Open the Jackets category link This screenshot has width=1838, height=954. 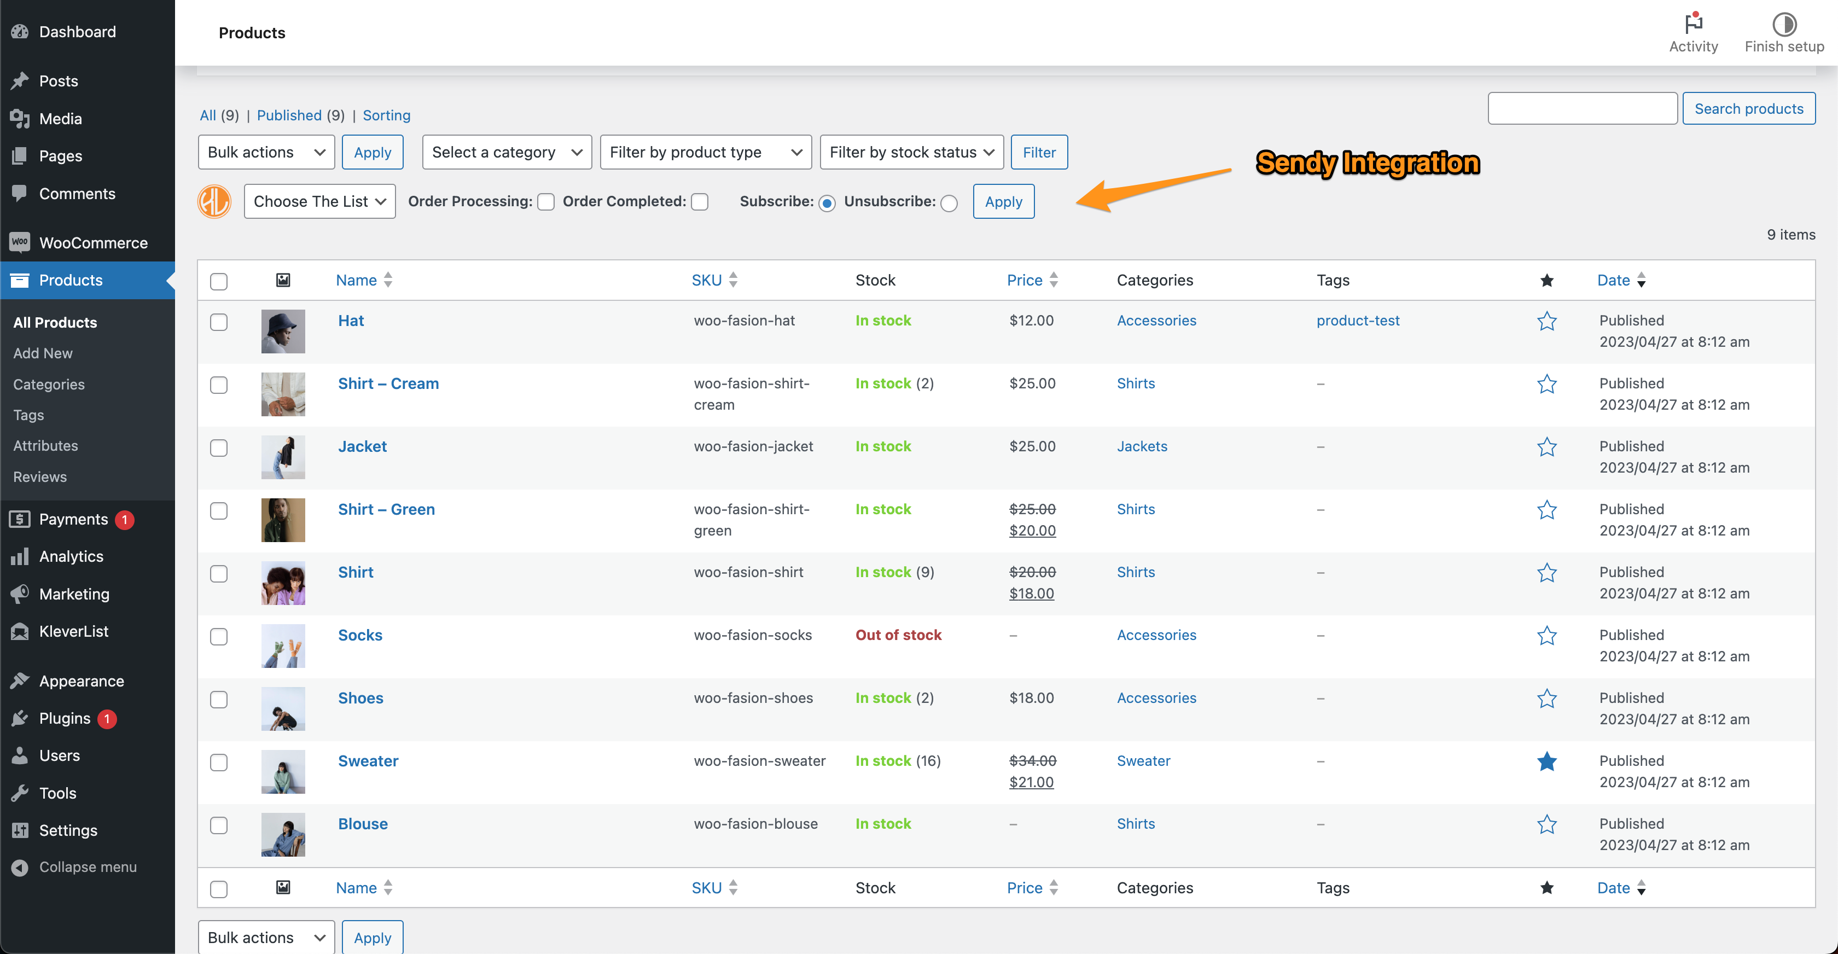(1142, 447)
